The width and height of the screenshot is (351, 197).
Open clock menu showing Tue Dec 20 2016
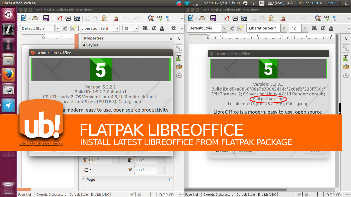[319, 3]
